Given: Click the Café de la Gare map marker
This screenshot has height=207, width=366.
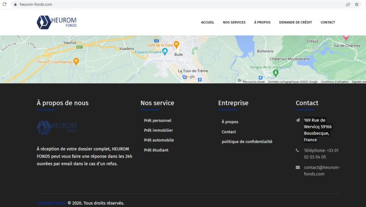Looking at the screenshot, I should coord(177,44).
